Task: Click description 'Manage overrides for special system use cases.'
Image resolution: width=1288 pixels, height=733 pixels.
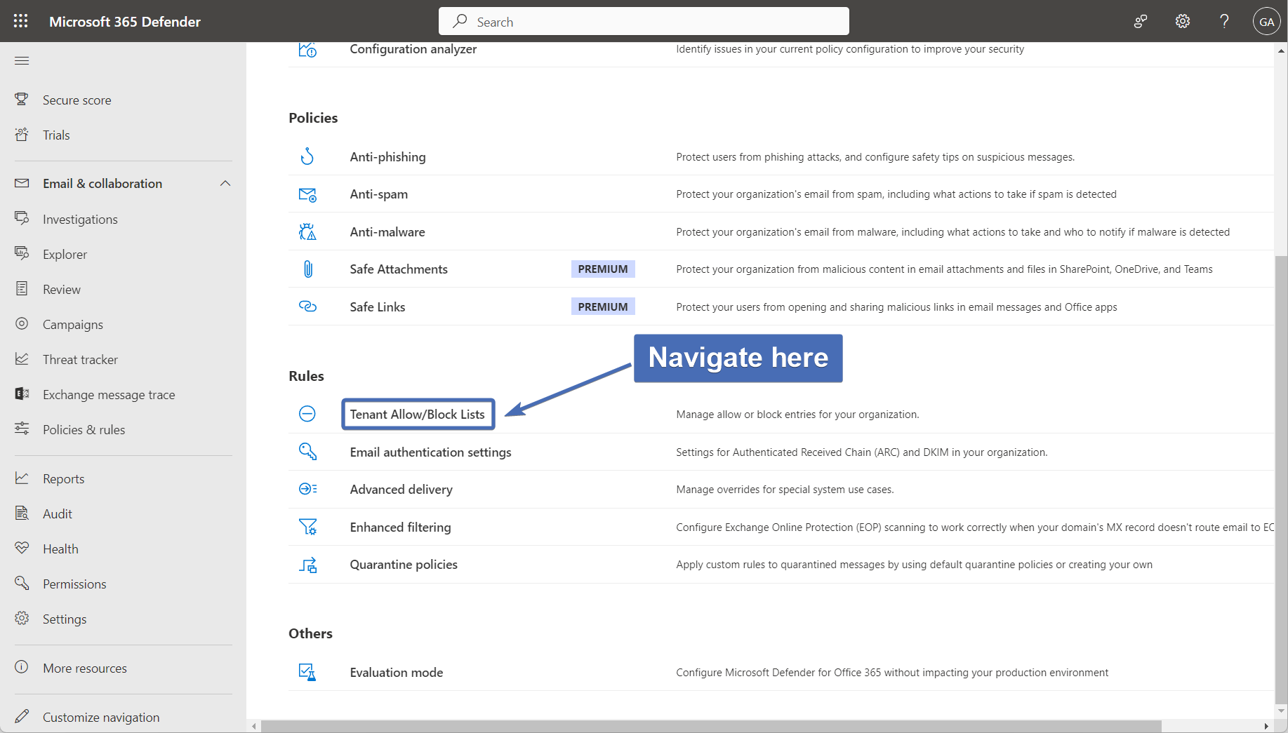Action: click(x=785, y=490)
